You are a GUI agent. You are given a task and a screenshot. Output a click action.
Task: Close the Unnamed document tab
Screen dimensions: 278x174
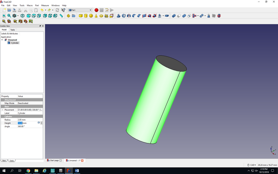82,161
